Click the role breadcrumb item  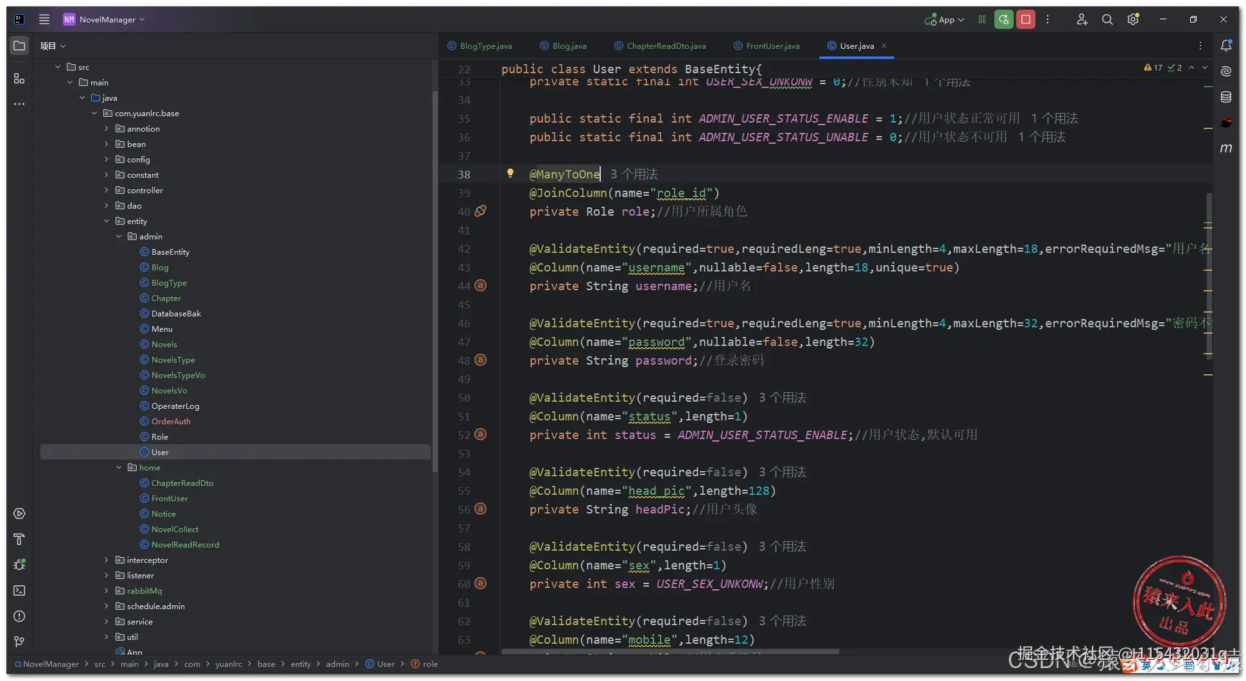(x=424, y=664)
